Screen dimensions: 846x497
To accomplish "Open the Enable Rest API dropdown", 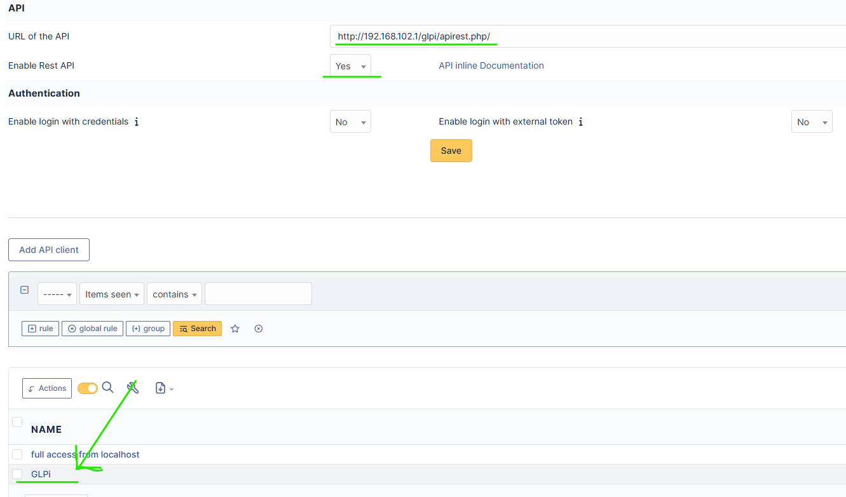I will [350, 66].
